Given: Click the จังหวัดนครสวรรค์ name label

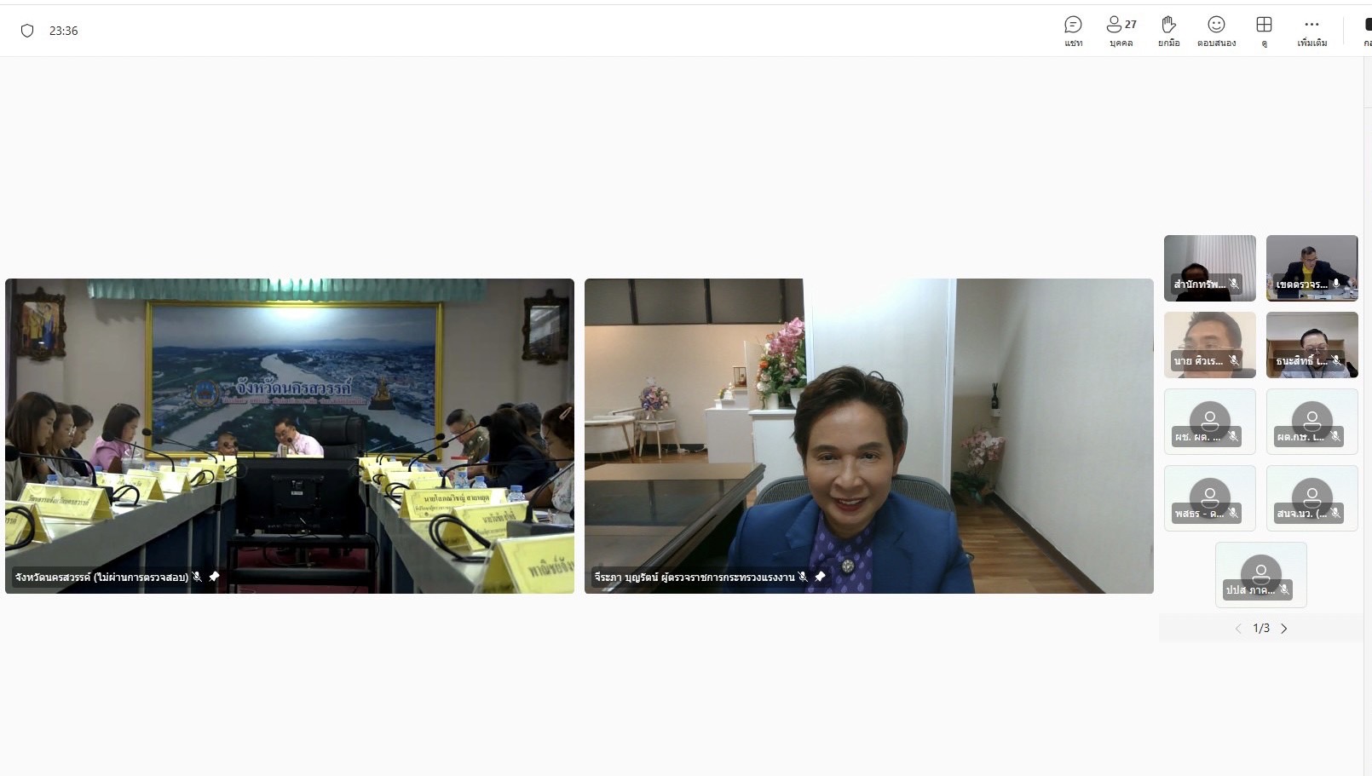Looking at the screenshot, I should pyautogui.click(x=101, y=578).
